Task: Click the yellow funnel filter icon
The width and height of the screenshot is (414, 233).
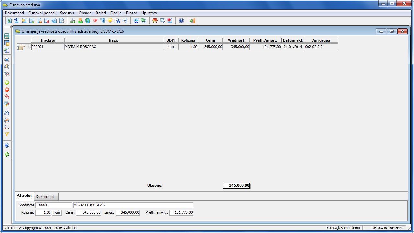Action: (7, 134)
